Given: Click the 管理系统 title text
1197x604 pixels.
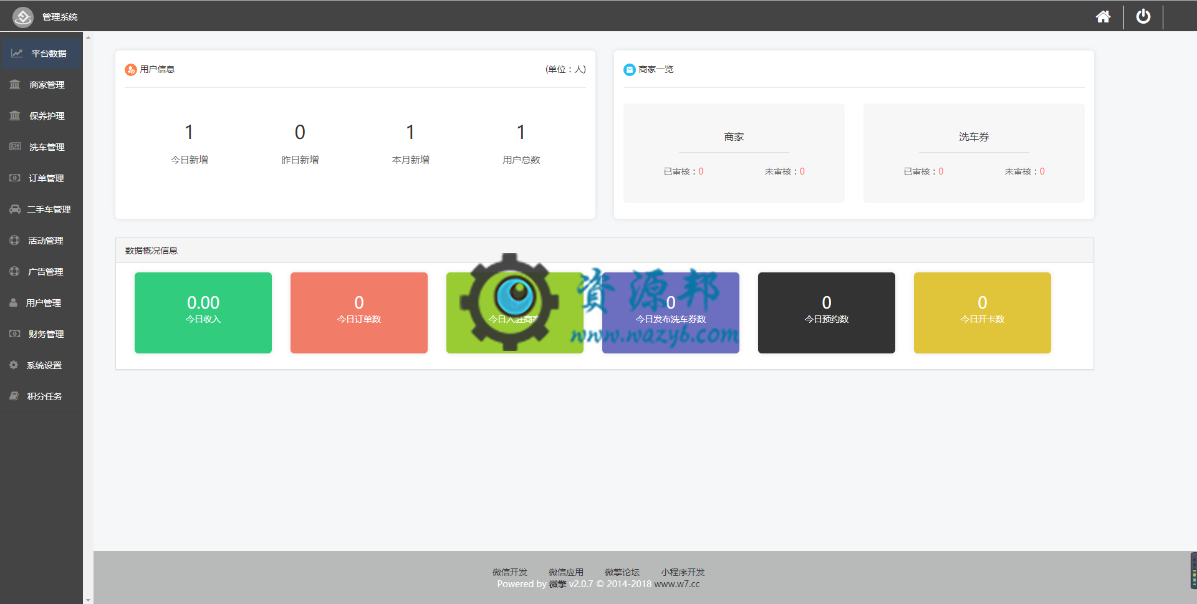Looking at the screenshot, I should coord(60,17).
